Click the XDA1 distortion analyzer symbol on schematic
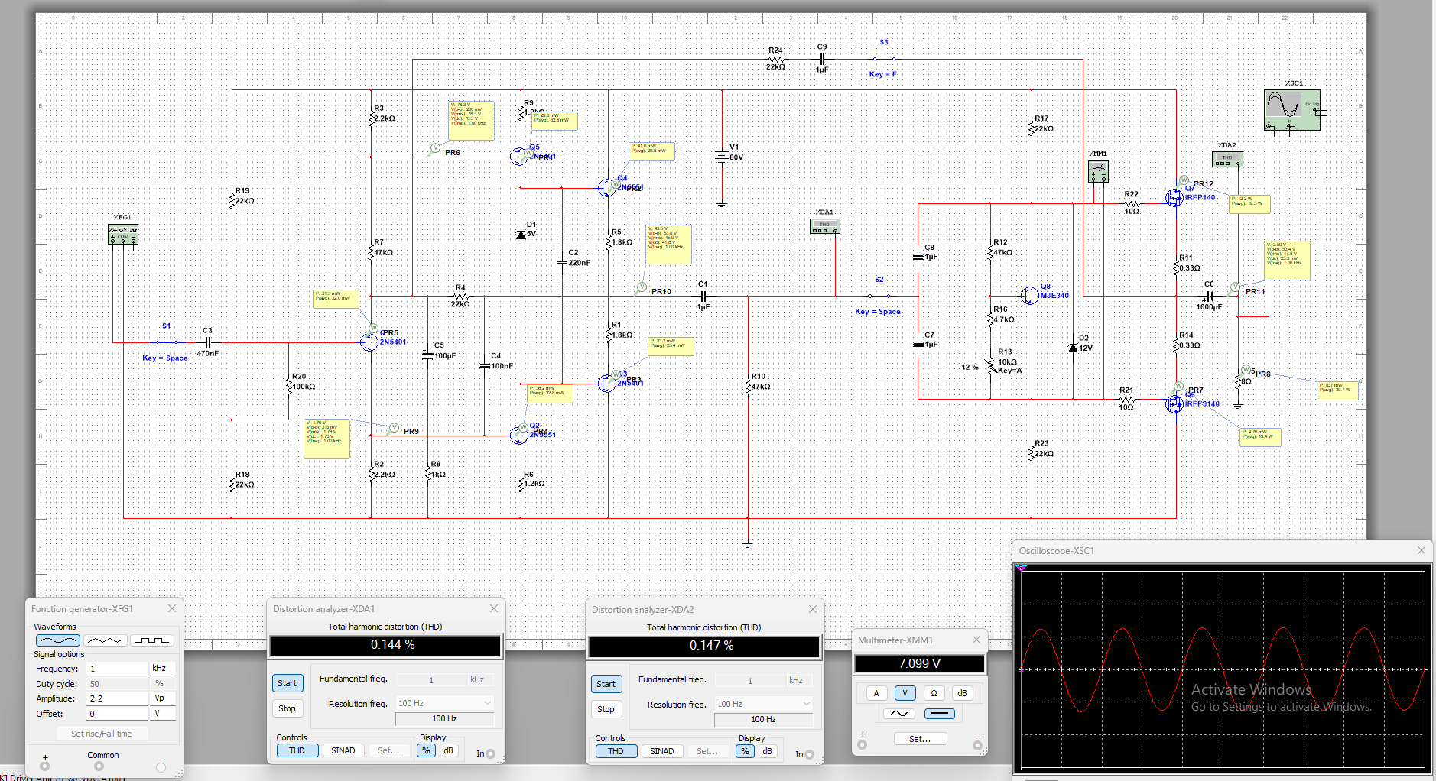 [x=824, y=226]
